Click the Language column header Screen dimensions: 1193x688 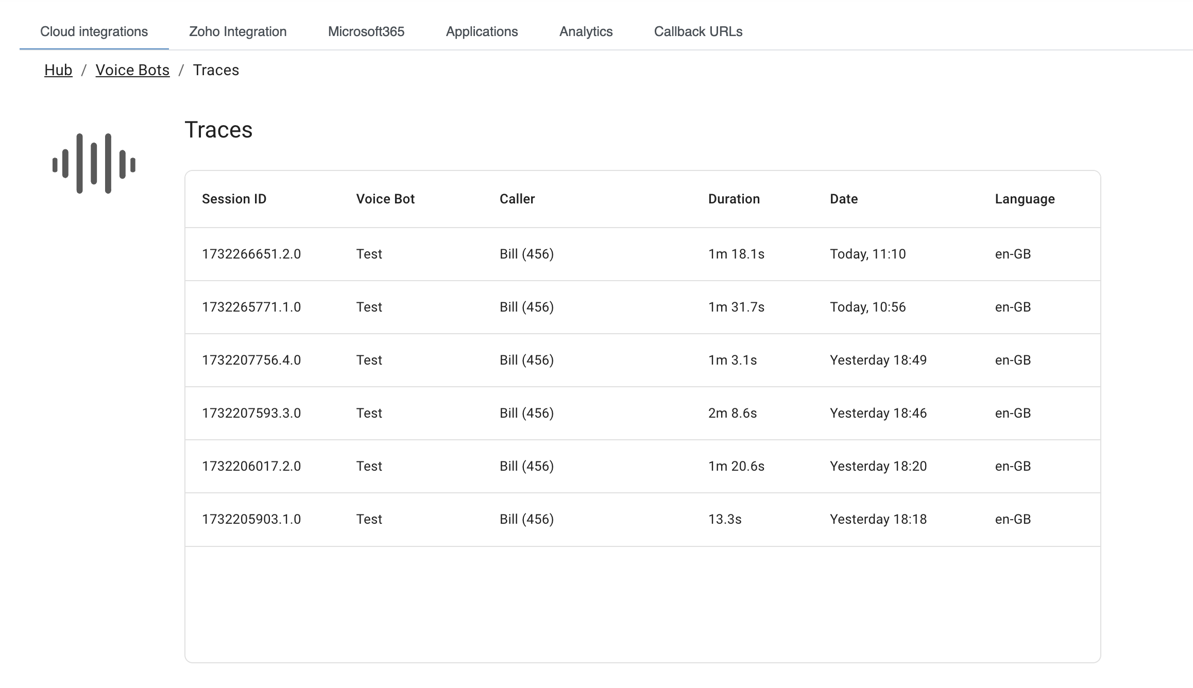pyautogui.click(x=1025, y=199)
